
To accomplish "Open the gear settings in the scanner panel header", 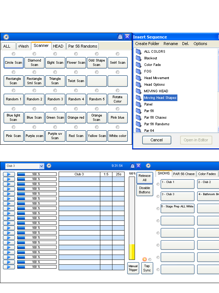I will [6, 37].
